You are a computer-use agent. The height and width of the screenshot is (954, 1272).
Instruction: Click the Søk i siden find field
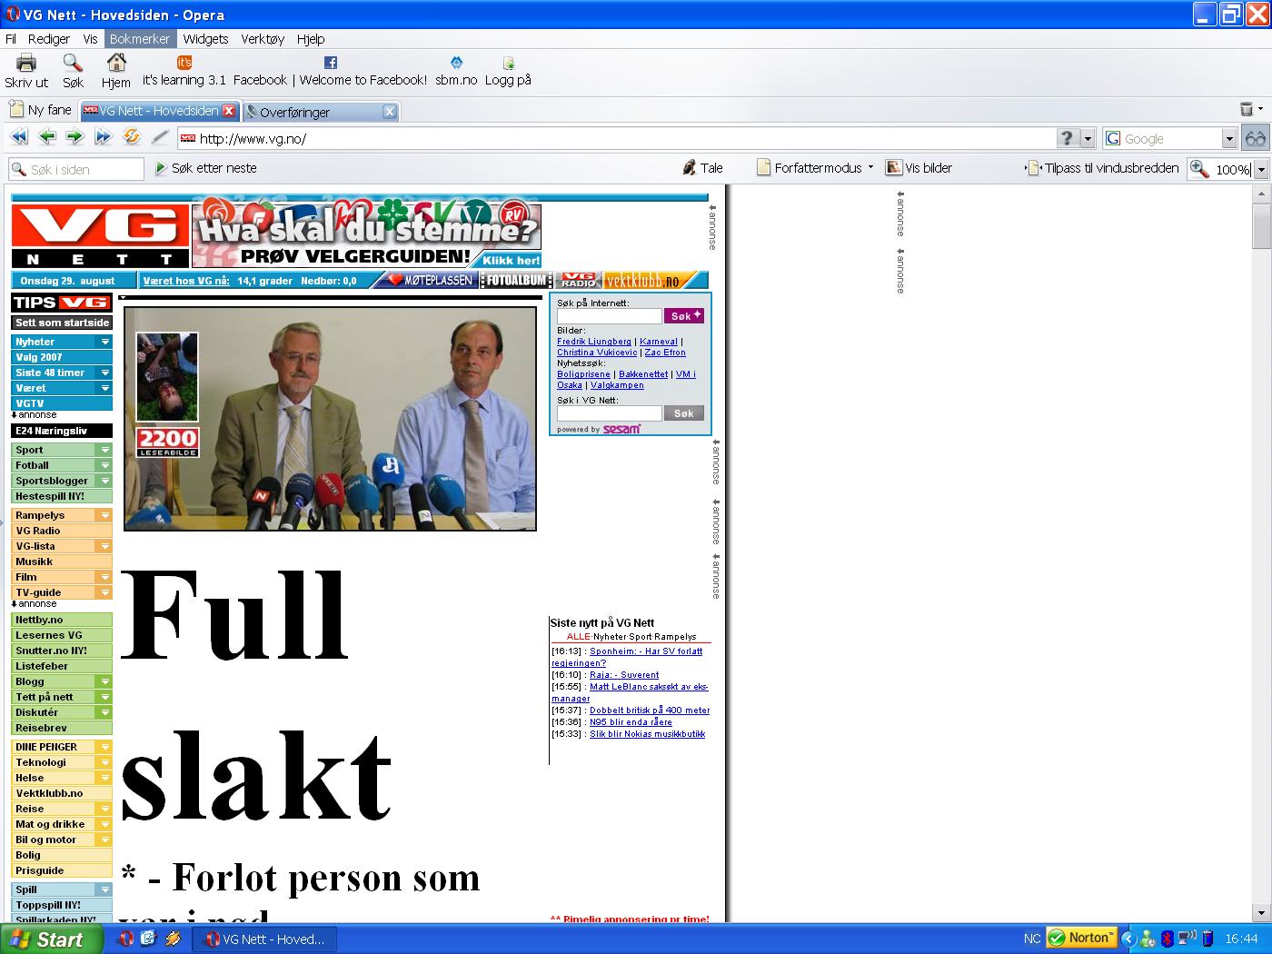pos(76,169)
